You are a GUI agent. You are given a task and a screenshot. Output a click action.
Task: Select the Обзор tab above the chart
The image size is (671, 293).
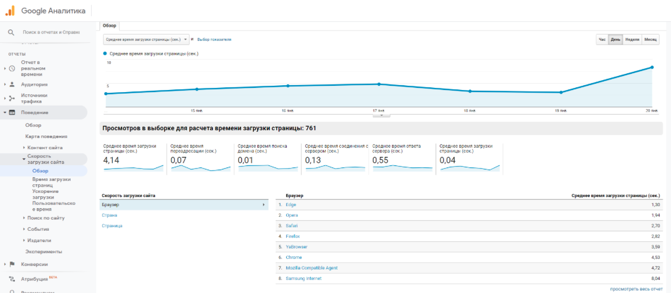110,26
